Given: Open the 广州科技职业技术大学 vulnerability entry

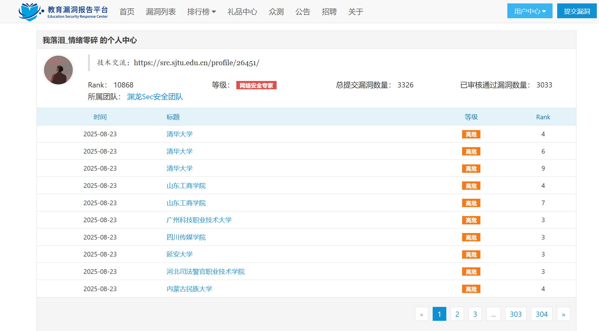Looking at the screenshot, I should (199, 220).
